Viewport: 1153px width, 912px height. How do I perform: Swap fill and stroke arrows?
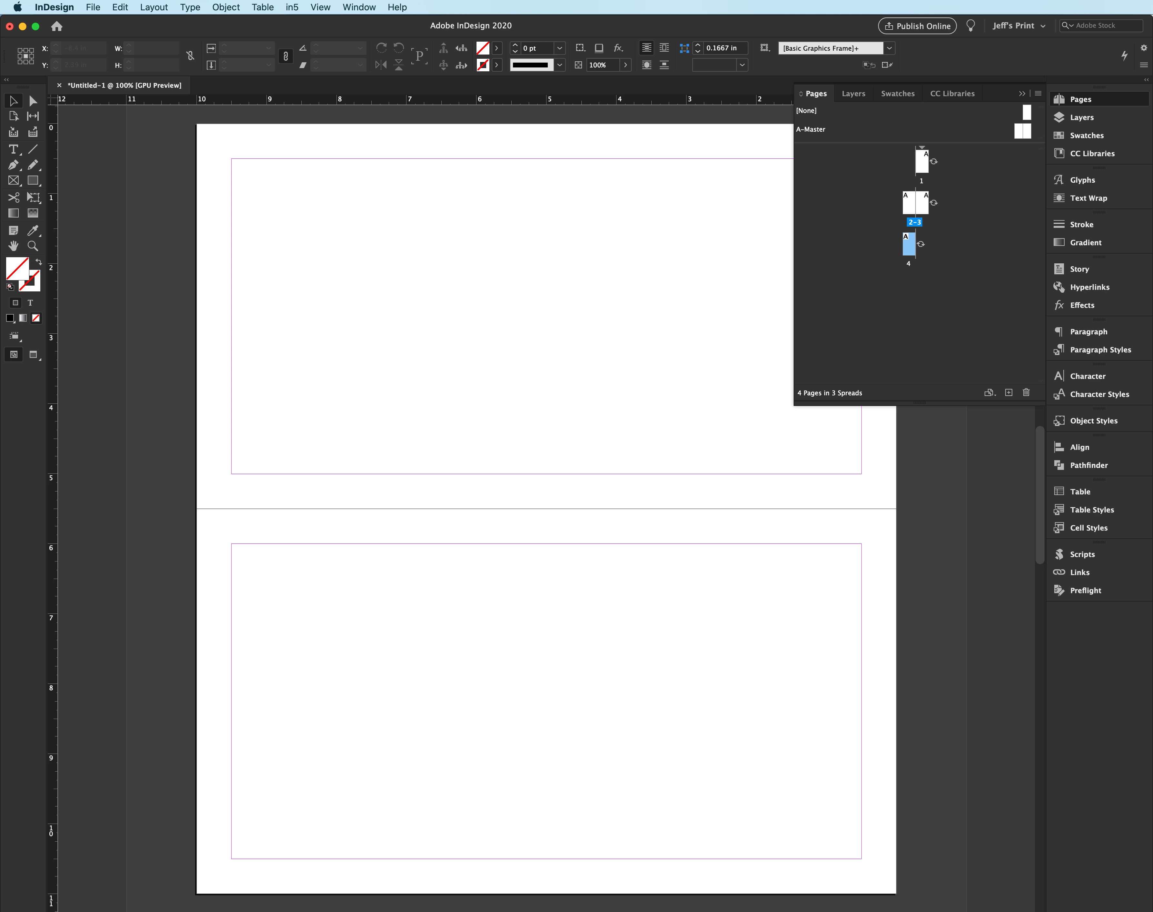coord(38,262)
